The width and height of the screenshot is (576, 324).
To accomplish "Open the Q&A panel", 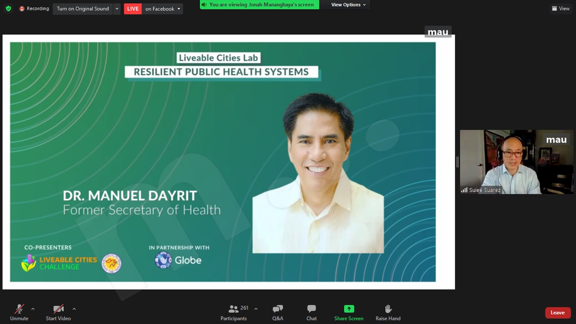I will 278,312.
